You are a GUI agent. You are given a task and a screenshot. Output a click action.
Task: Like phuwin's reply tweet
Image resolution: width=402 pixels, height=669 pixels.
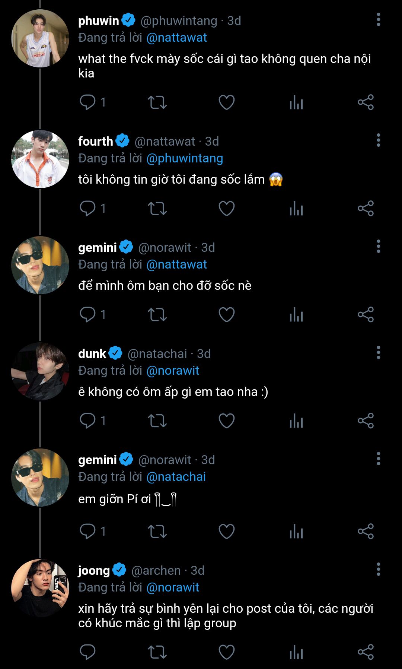[x=226, y=102]
